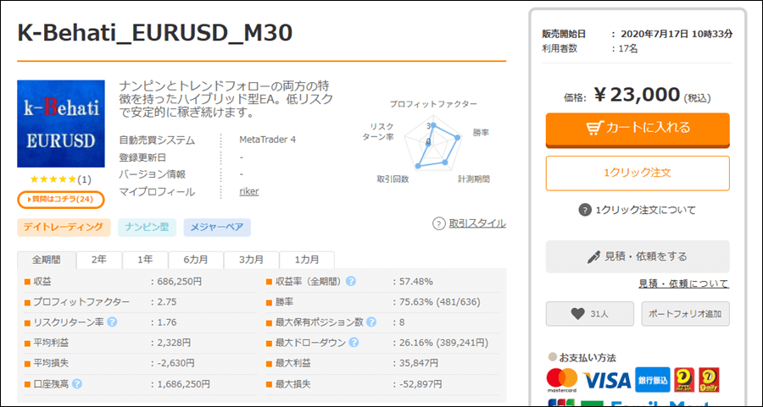Switch to the 2年 tab

pyautogui.click(x=99, y=260)
